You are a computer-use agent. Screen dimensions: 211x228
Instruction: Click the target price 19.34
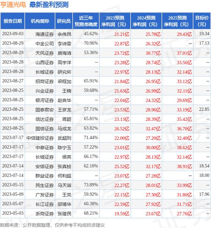(204, 34)
